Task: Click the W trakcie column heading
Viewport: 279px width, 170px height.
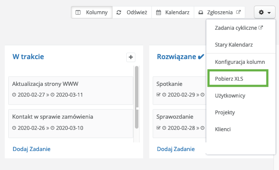Action: 28,57
